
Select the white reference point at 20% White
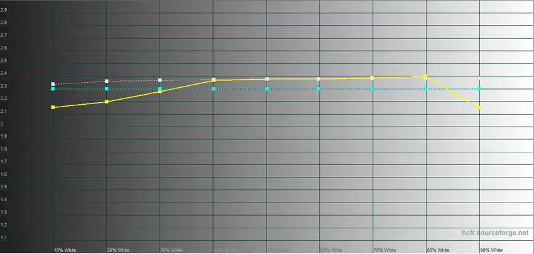tap(107, 81)
